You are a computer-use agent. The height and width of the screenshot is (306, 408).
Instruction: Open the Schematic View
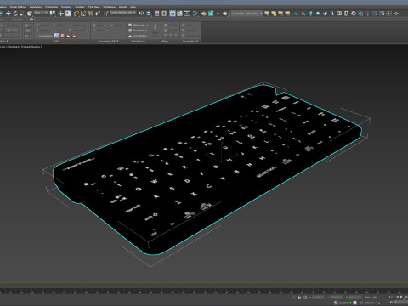tap(187, 13)
